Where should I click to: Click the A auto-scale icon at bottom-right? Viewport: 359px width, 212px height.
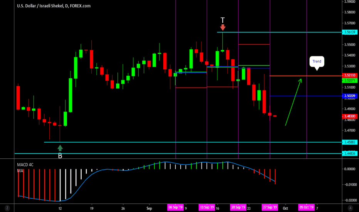tap(350, 208)
